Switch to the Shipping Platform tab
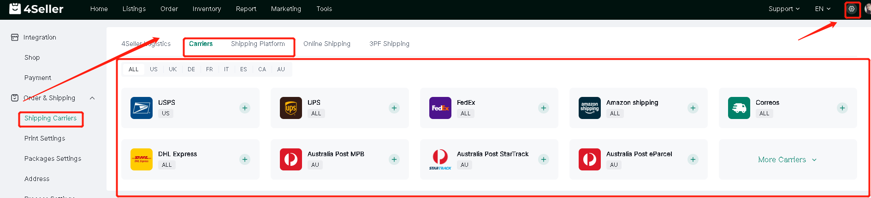The height and width of the screenshot is (198, 871). (x=258, y=44)
